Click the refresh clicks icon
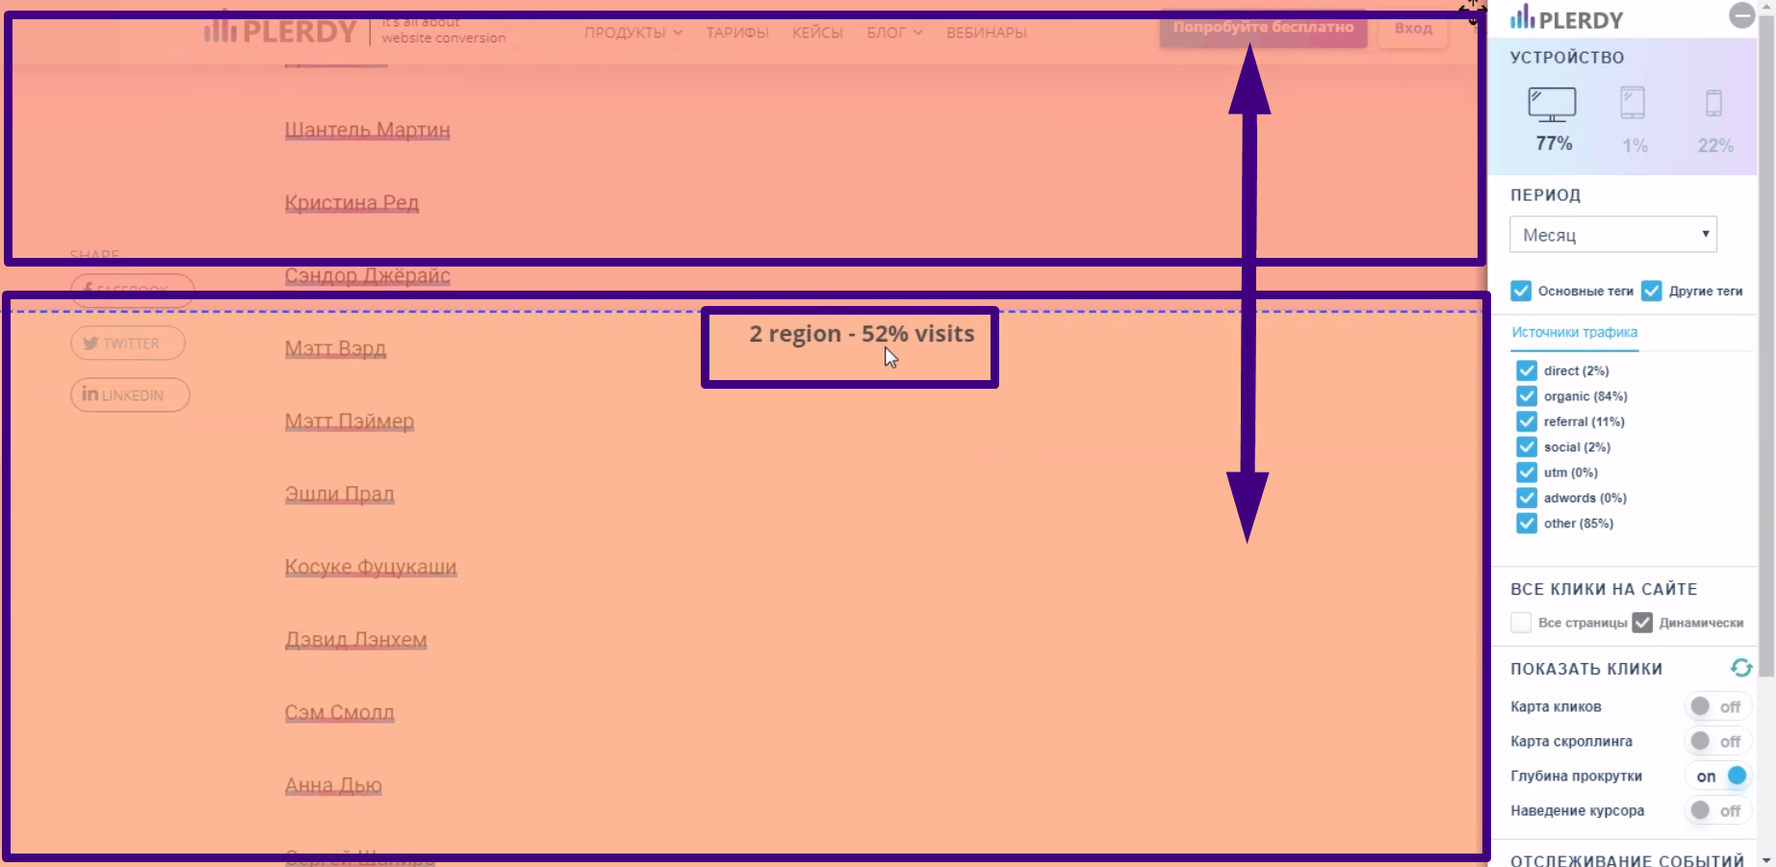The image size is (1776, 867). tap(1740, 668)
